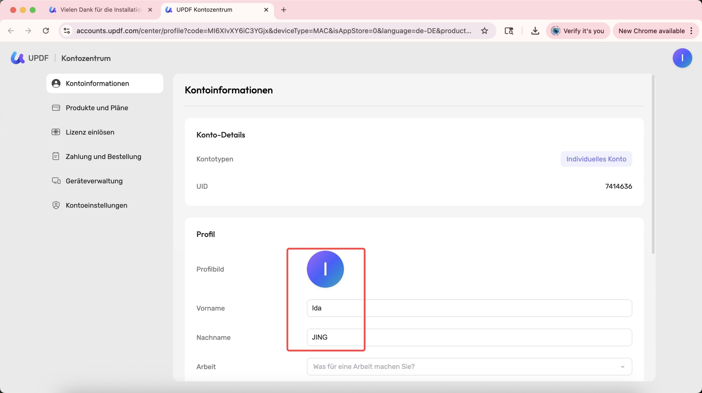
Task: Switch to the Vielen Dank für die Installation tab
Action: (100, 10)
